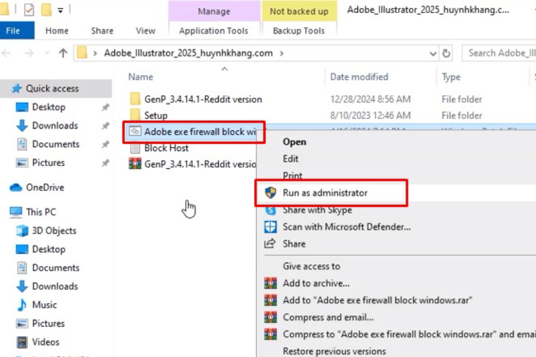Click the Microsoft Defender shield icon
Viewport: 536px width, 357px height.
(x=271, y=227)
